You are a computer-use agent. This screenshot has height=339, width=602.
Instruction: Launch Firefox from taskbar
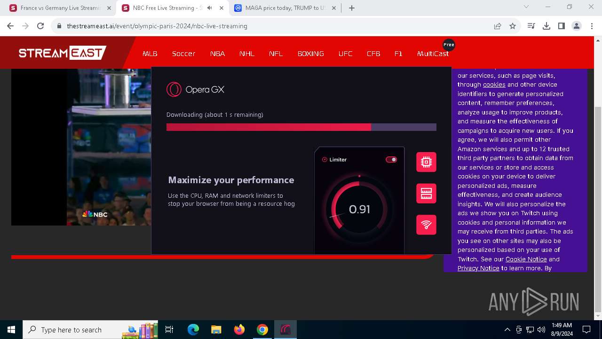(239, 330)
